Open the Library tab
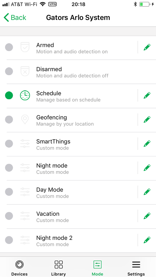Image resolution: width=156 pixels, height=277 pixels. coord(59,268)
